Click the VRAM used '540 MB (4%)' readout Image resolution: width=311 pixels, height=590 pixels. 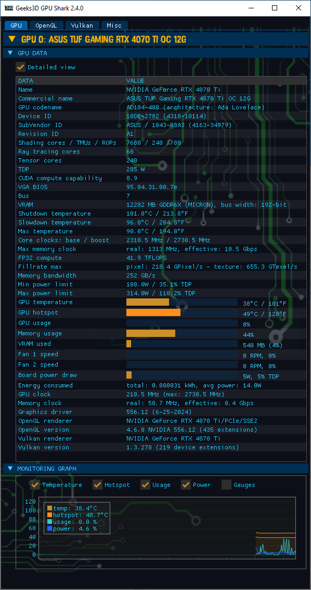point(263,345)
